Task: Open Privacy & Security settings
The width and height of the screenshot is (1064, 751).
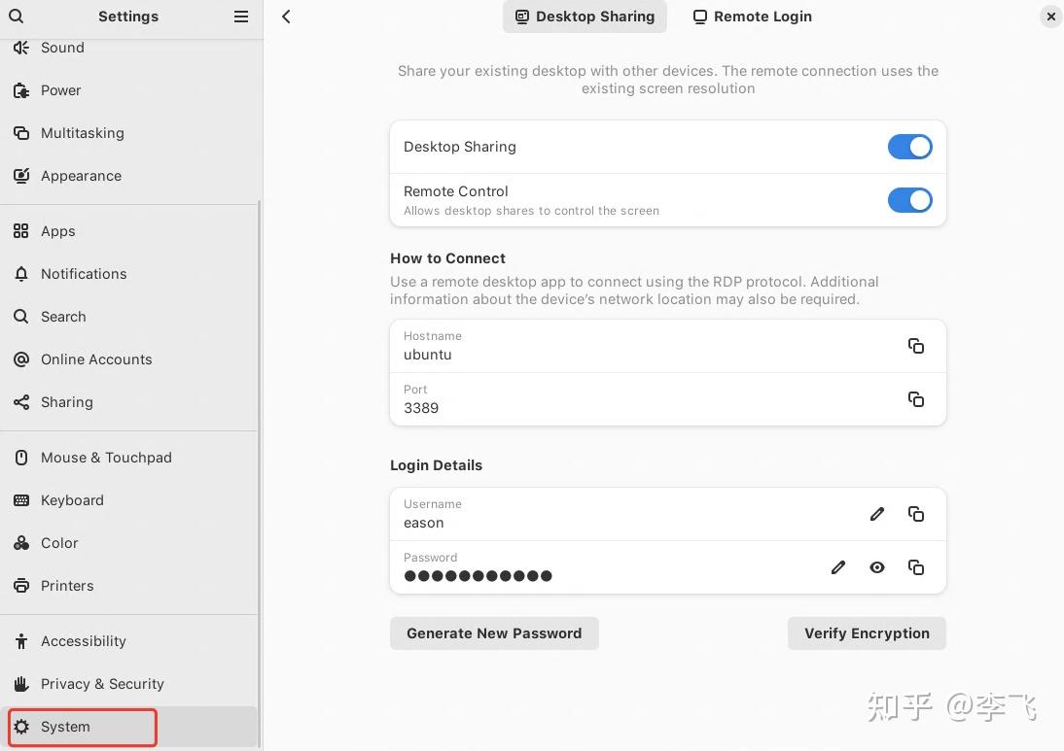Action: click(102, 684)
